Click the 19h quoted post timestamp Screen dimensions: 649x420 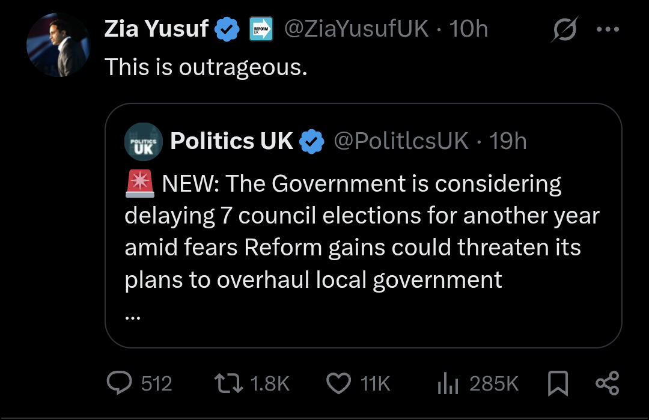pyautogui.click(x=508, y=141)
